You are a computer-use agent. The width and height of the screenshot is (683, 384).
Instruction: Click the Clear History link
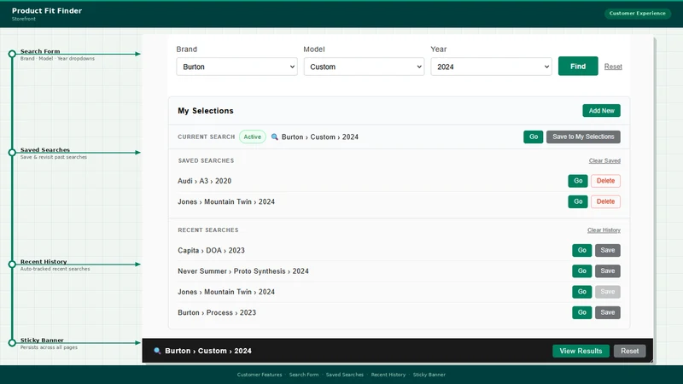coord(604,230)
